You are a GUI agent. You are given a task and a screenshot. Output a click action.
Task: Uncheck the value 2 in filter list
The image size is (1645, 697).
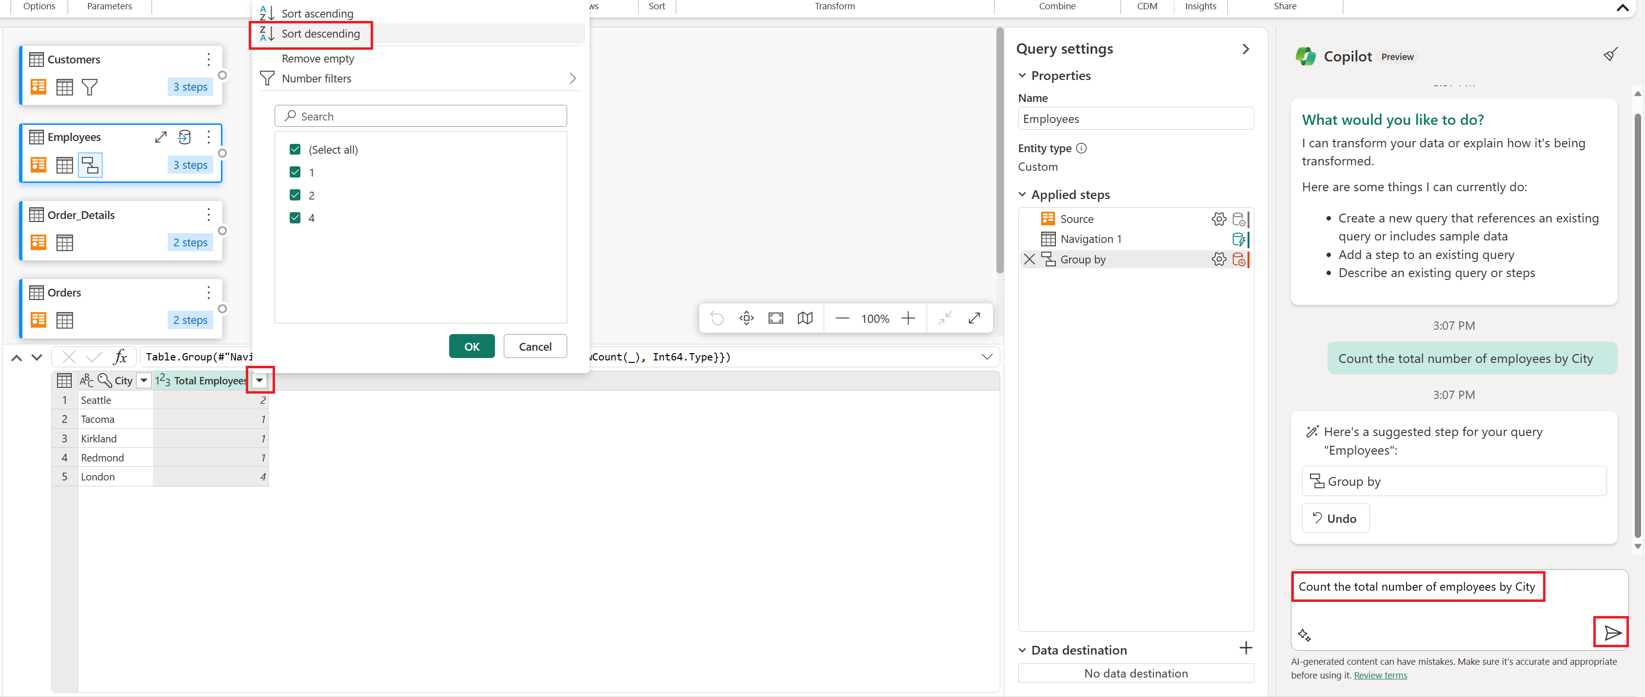pos(295,195)
